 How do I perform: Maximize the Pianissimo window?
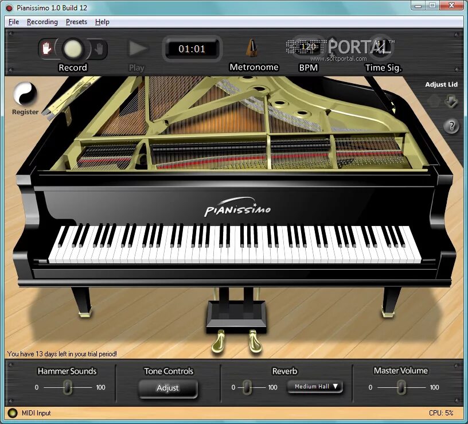click(x=432, y=6)
